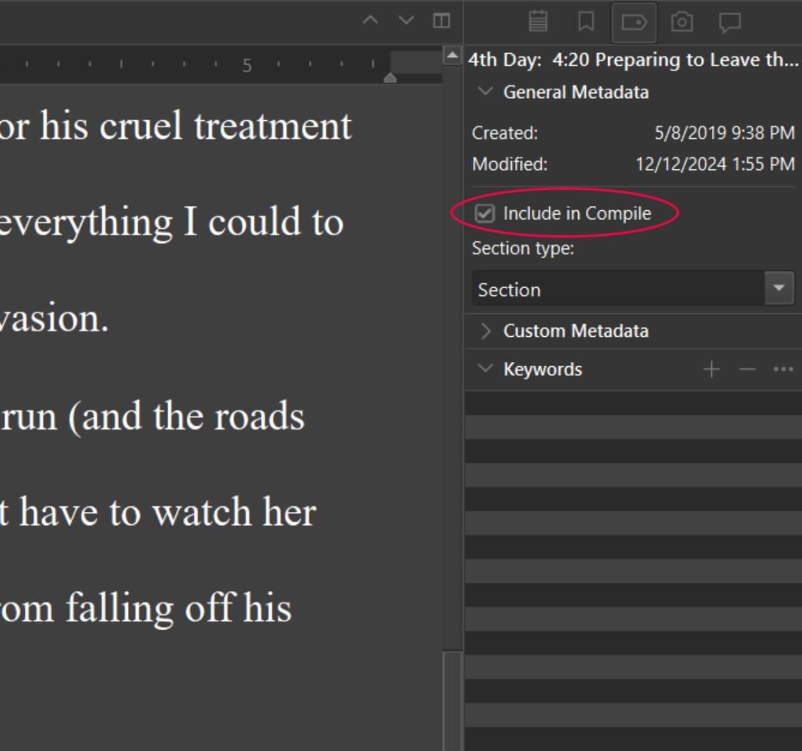
Task: Remove keyword using the minus icon
Action: tap(747, 369)
